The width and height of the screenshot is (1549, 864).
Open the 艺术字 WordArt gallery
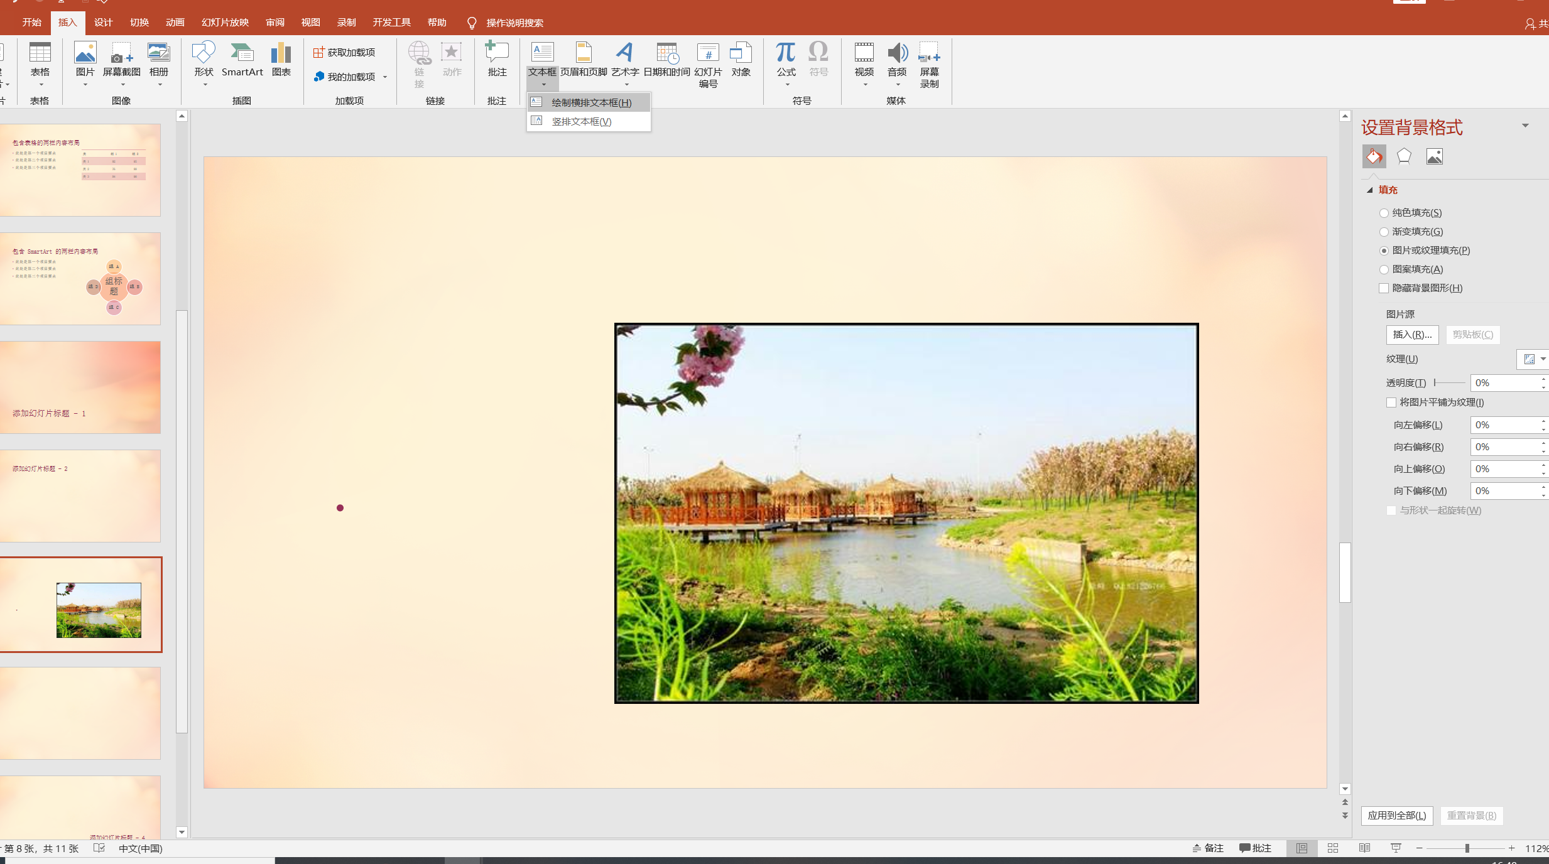coord(625,63)
